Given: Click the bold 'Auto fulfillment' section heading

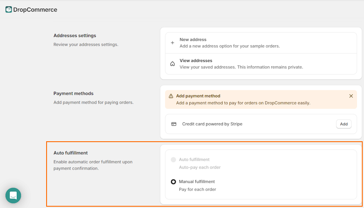Looking at the screenshot, I should pyautogui.click(x=71, y=153).
